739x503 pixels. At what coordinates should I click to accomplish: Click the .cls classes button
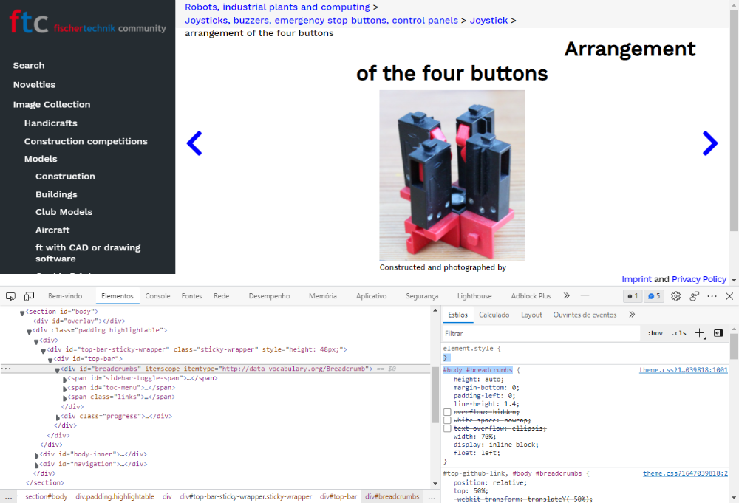pos(679,333)
